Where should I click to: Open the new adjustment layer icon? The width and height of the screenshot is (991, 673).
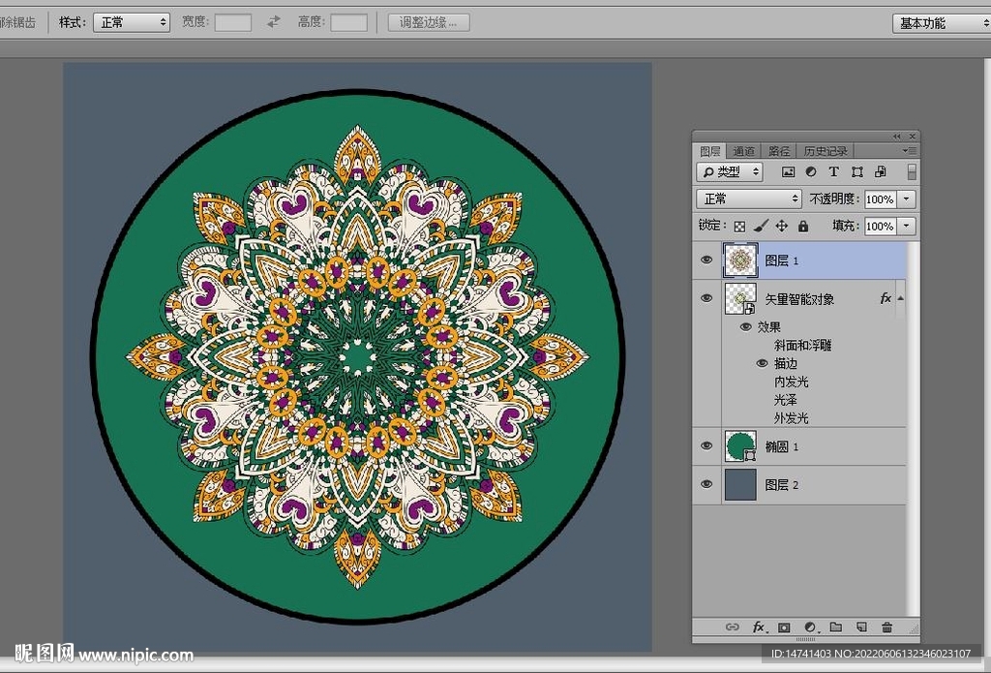coord(811,627)
